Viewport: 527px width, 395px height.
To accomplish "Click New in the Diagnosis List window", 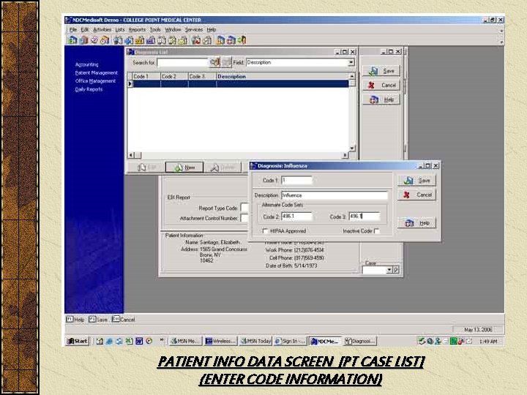I will pos(184,168).
